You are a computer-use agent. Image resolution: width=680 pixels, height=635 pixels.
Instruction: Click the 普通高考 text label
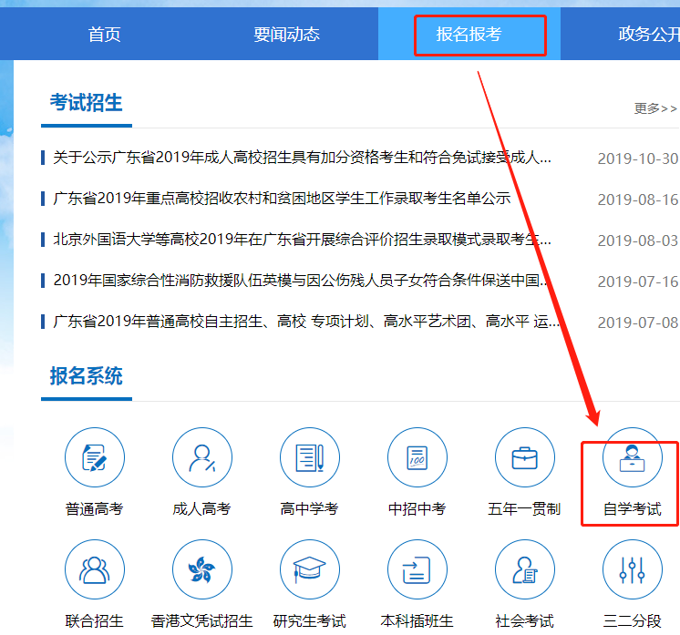tap(95, 509)
